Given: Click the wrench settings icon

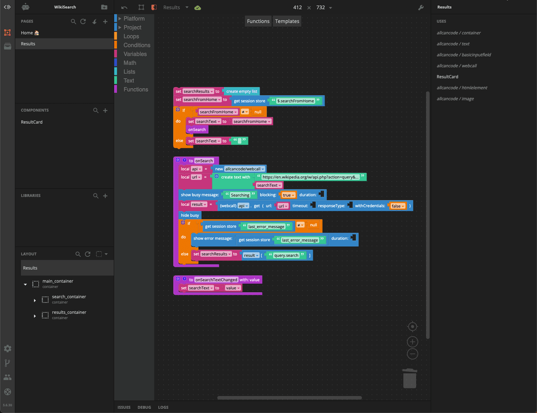Looking at the screenshot, I should [x=421, y=7].
